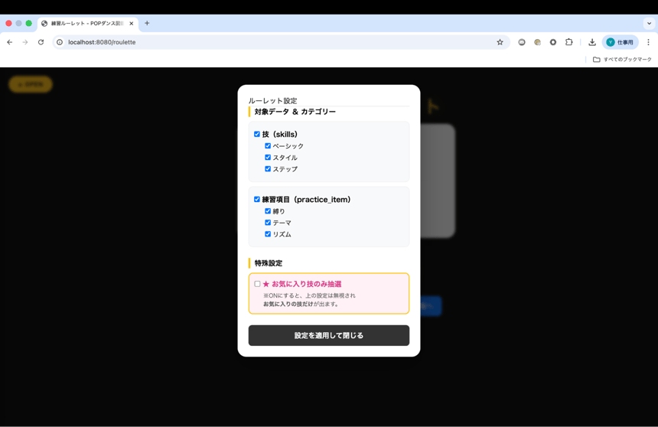Click the 特殊設定 heading
Screen dimensions: 658x427
coord(268,263)
